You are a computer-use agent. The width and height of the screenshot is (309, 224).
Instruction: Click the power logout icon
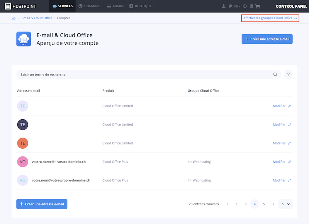pos(245,6)
